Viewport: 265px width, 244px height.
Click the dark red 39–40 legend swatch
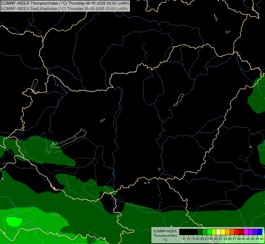click(241, 232)
